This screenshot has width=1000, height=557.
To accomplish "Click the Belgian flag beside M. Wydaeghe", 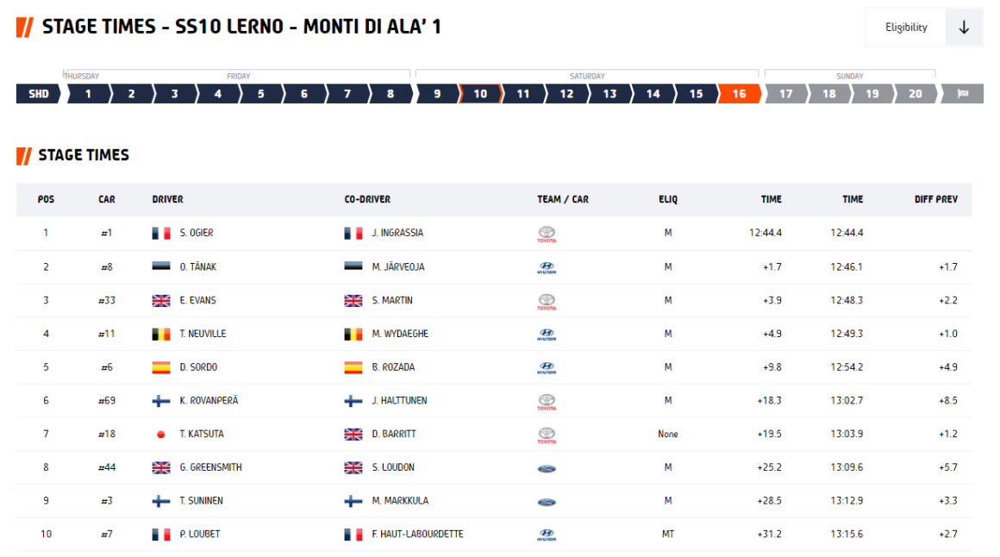I will coord(353,334).
